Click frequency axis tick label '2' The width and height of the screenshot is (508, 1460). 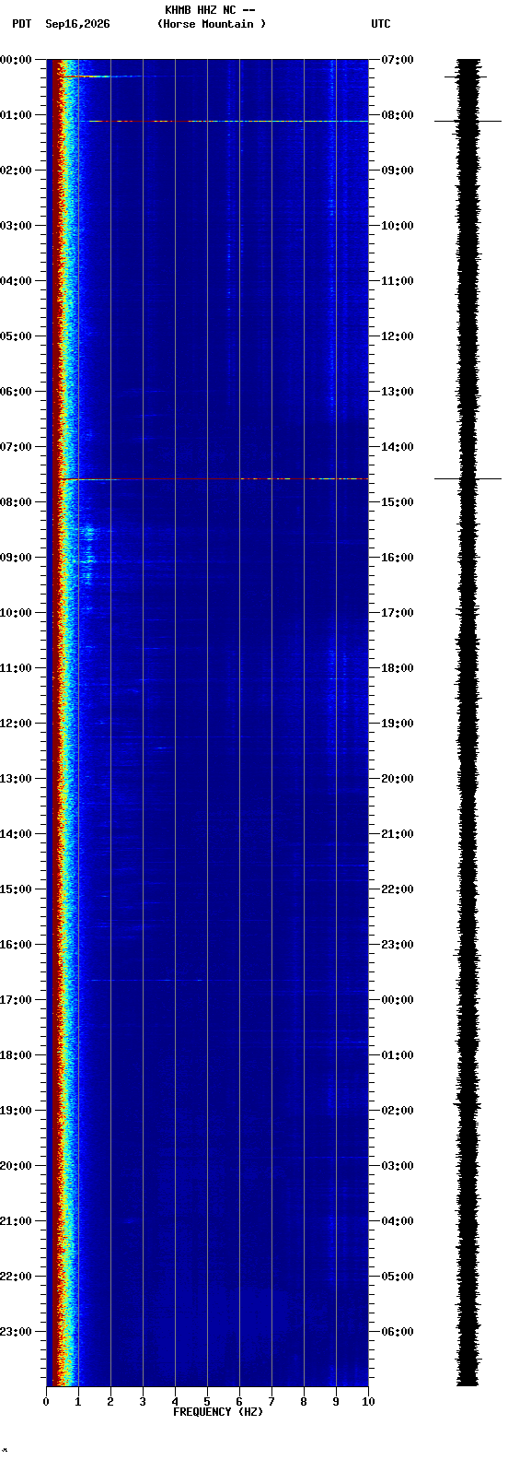110,1402
